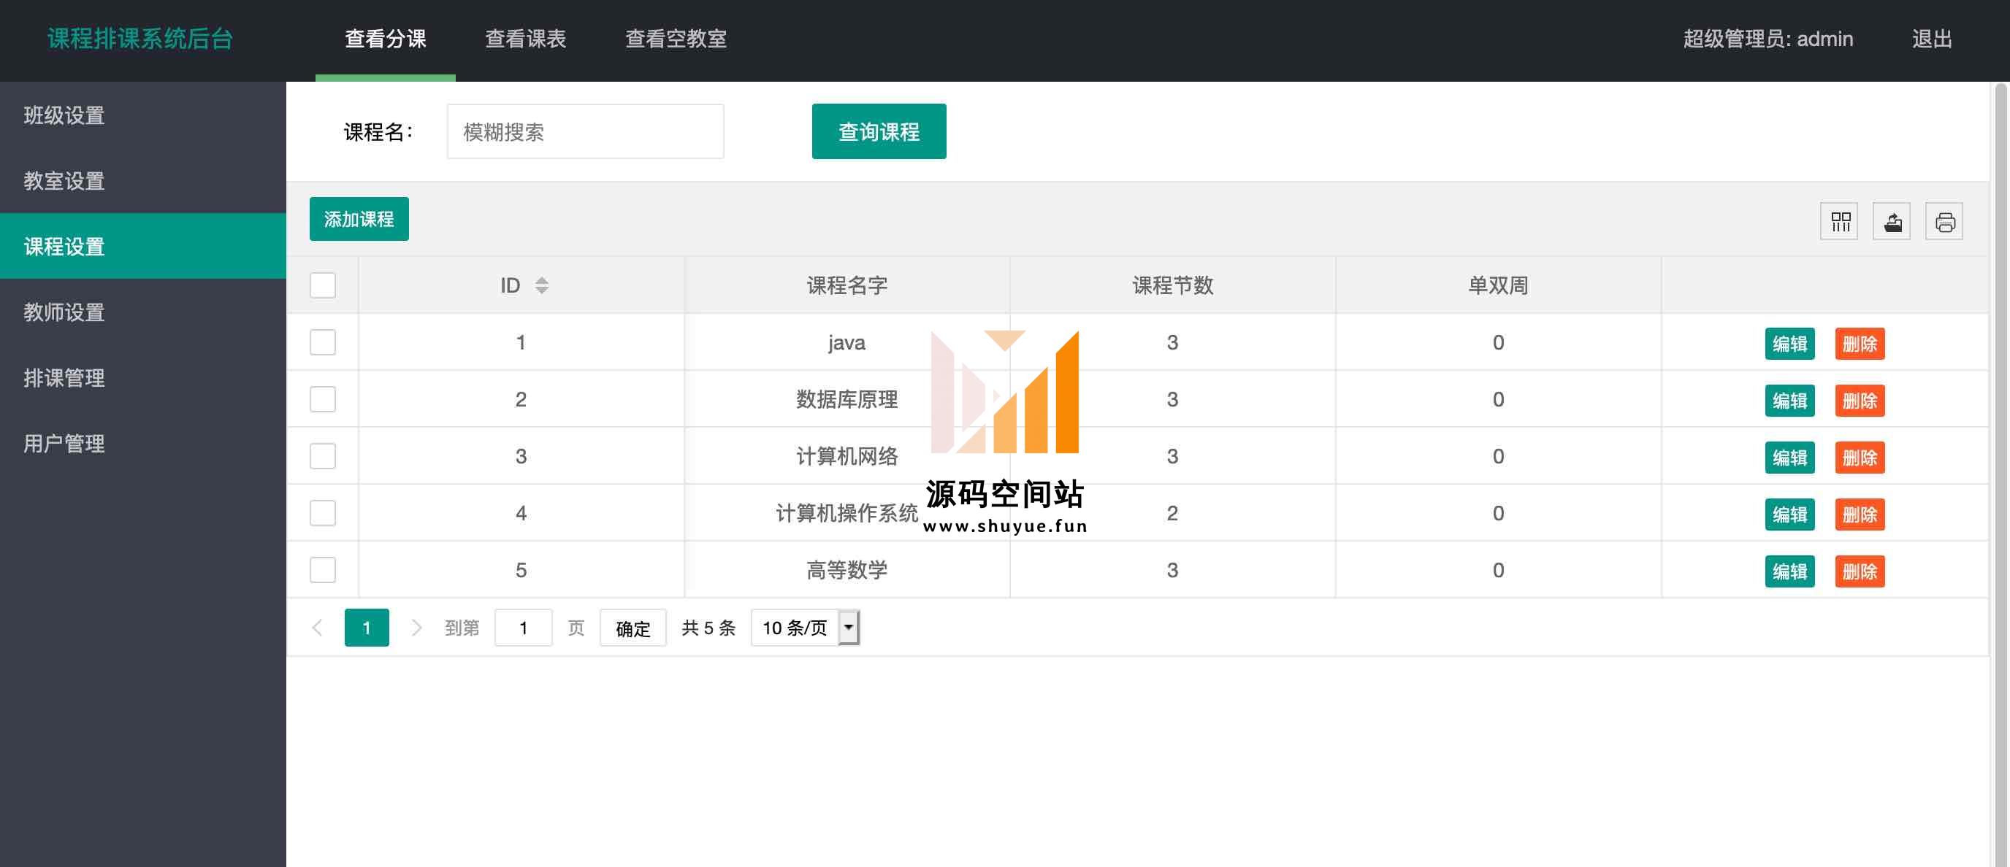This screenshot has width=2010, height=867.
Task: Click the vertical page scrollbar
Action: click(2001, 474)
